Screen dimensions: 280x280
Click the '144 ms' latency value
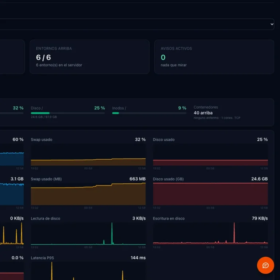pos(138,258)
